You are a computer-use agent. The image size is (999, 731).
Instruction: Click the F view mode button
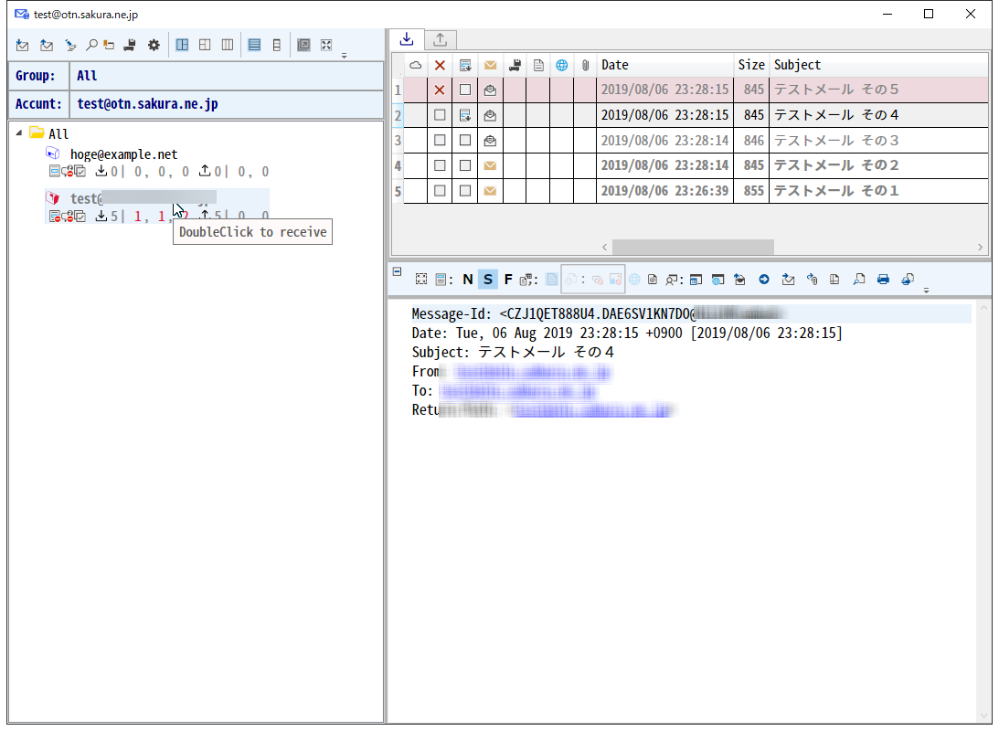click(x=508, y=280)
